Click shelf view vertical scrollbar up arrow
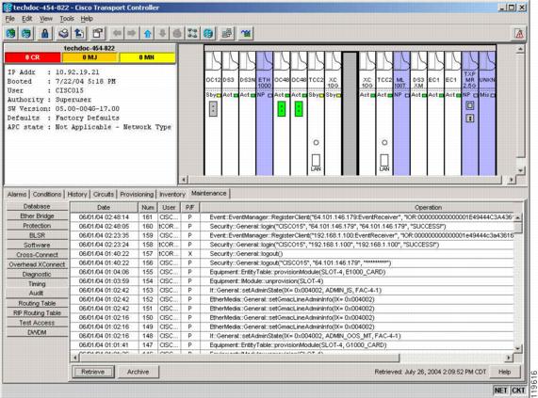Viewport: 538px width, 398px height. click(x=520, y=49)
